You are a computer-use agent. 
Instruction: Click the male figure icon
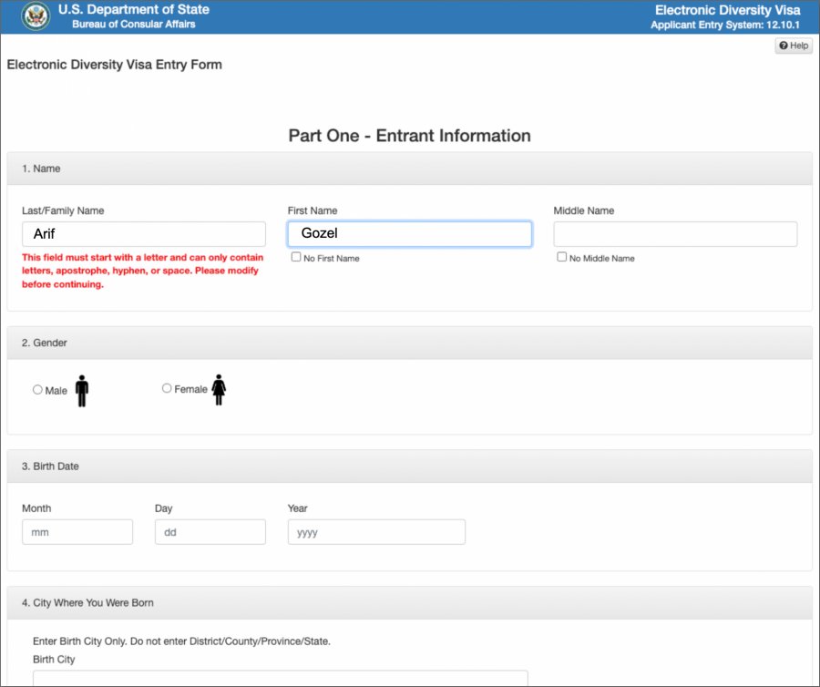(82, 390)
